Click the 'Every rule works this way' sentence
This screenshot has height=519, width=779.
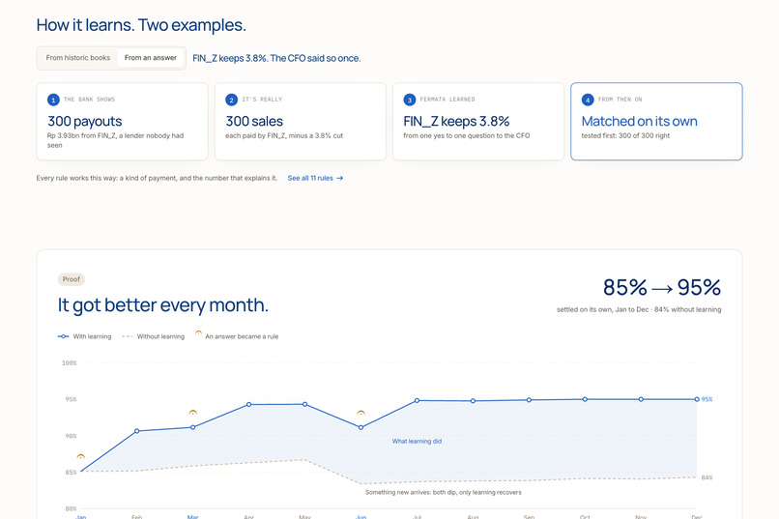157,178
